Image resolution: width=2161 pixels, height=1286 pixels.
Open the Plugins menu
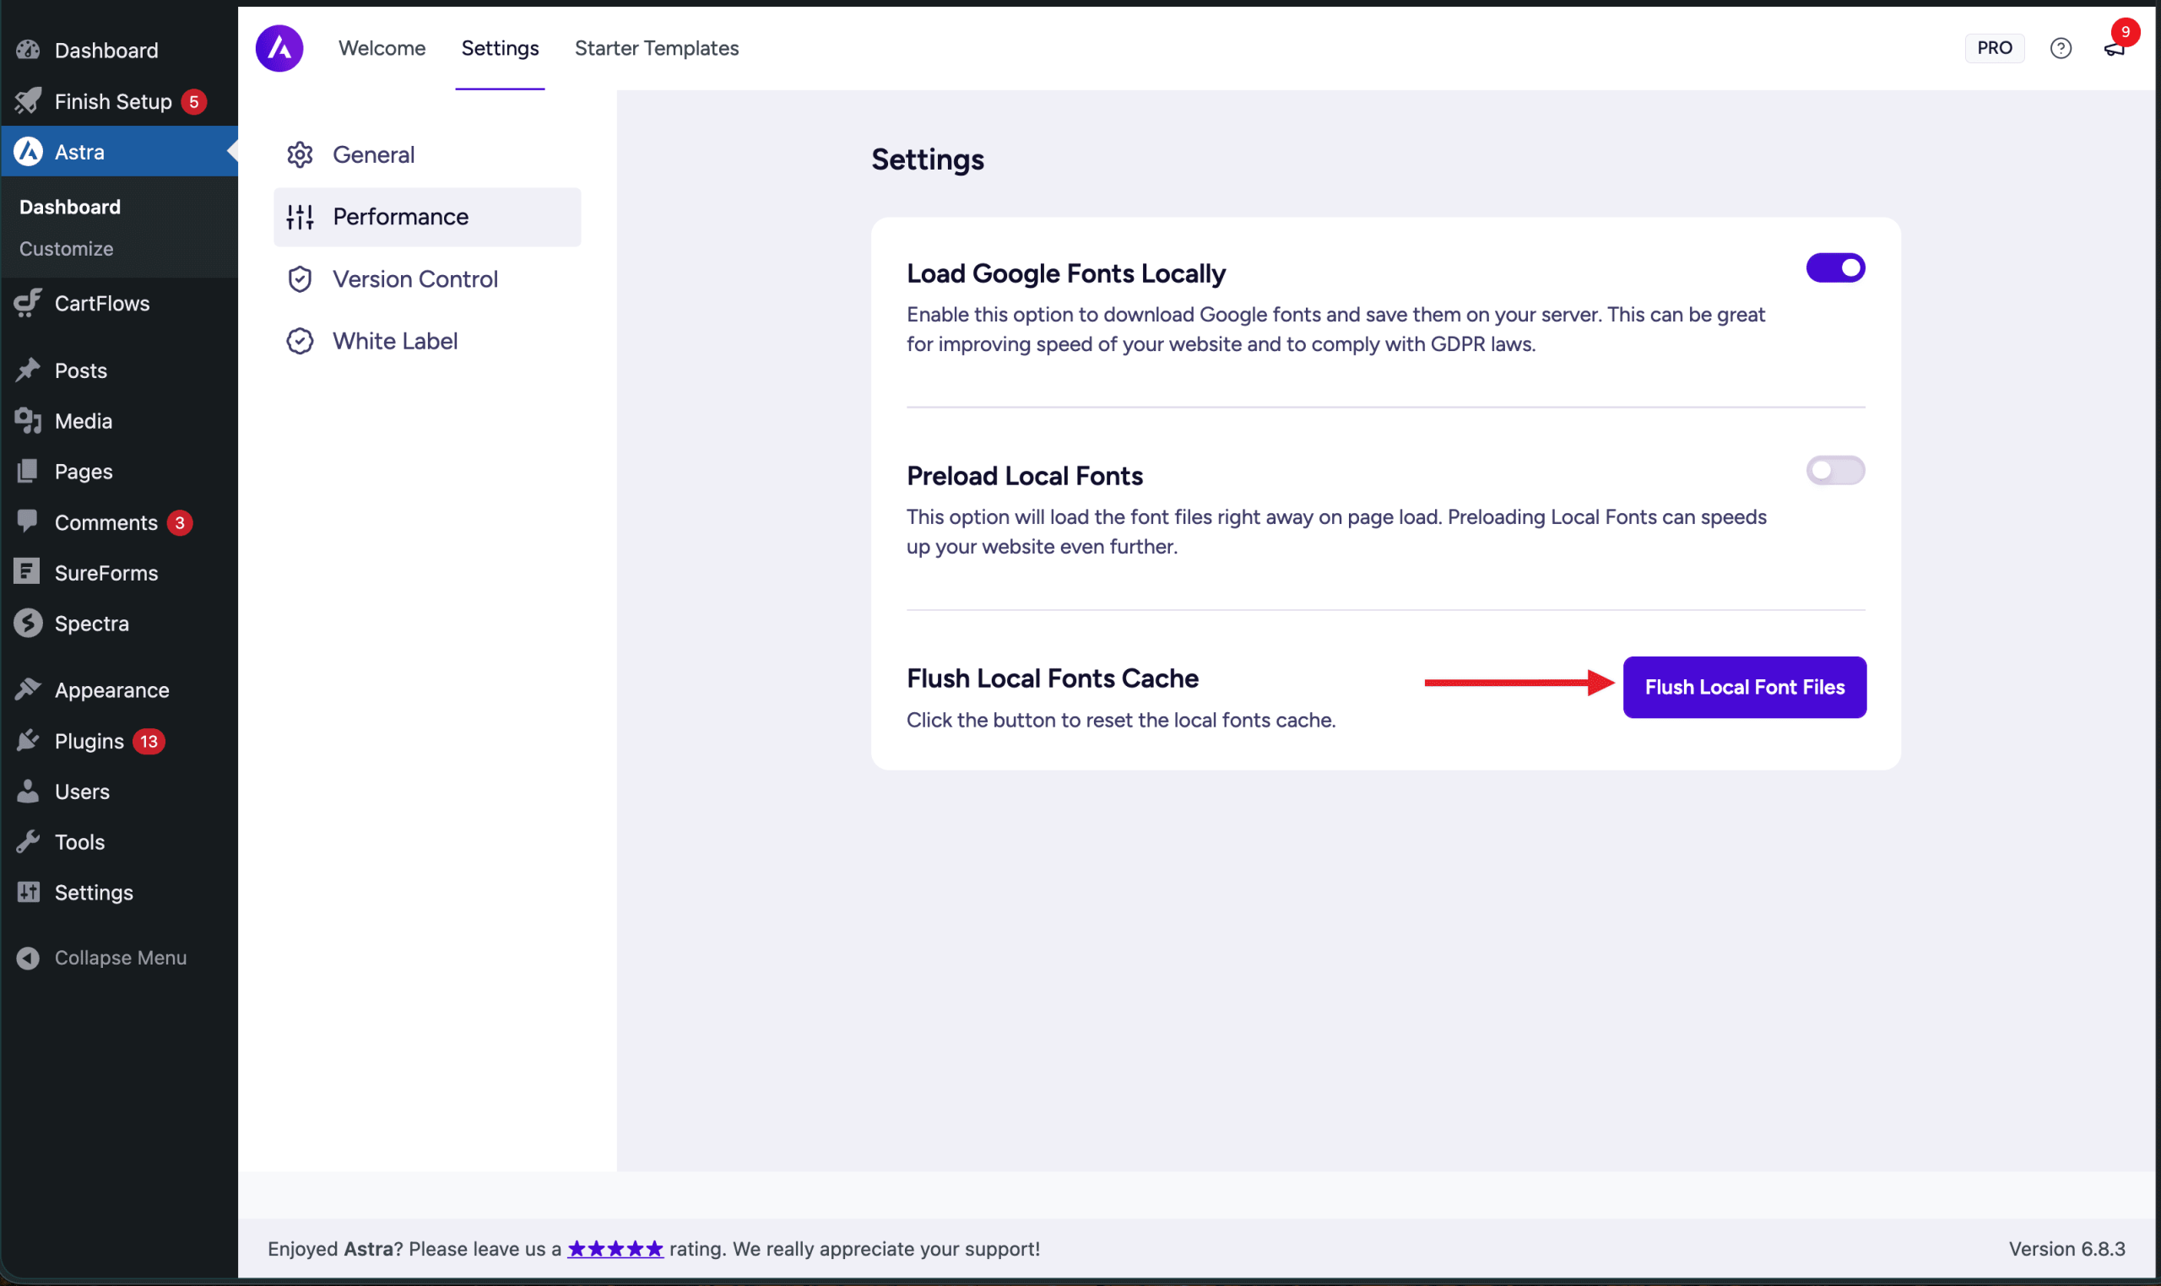(x=89, y=741)
